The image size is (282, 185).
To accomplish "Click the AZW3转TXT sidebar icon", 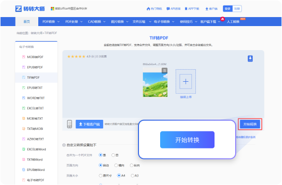I will pyautogui.click(x=24, y=139).
